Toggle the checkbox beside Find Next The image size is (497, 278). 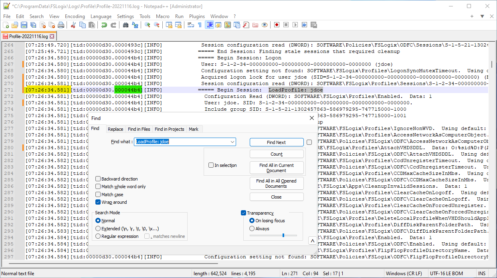309,142
